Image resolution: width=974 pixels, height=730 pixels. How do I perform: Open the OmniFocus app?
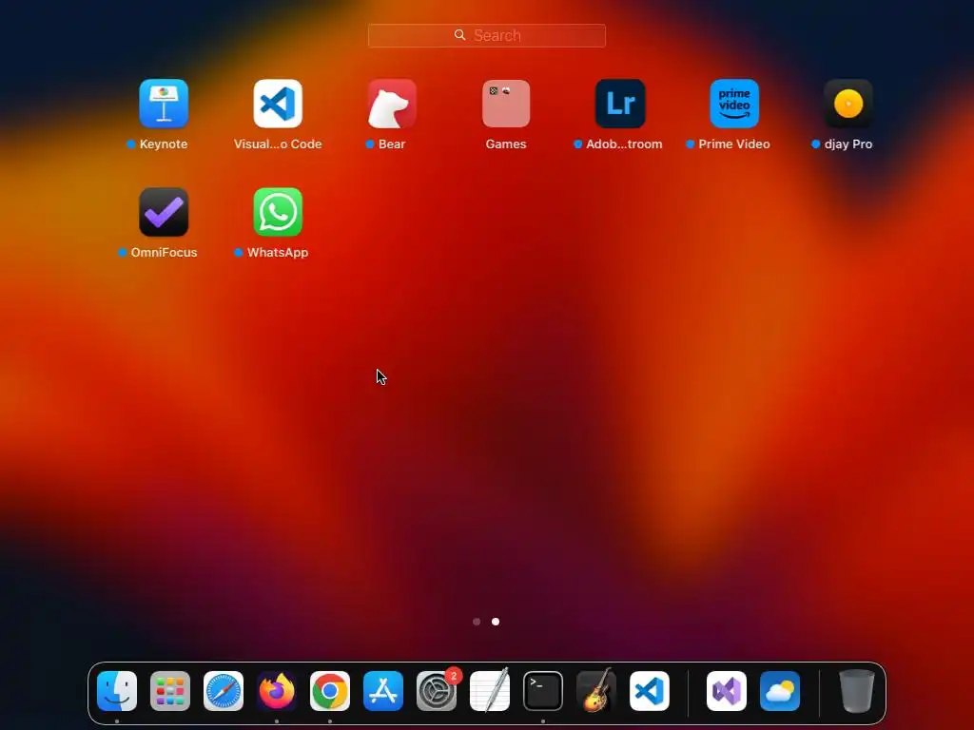pyautogui.click(x=164, y=212)
